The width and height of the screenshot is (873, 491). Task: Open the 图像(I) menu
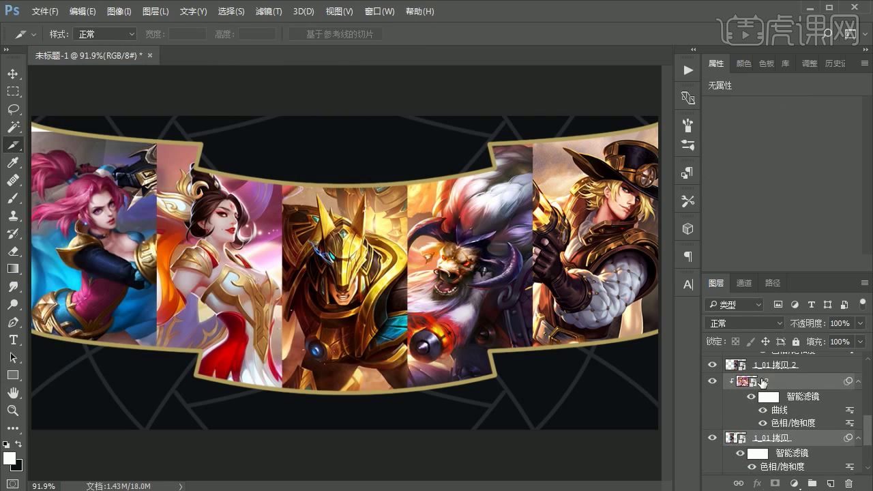point(119,12)
